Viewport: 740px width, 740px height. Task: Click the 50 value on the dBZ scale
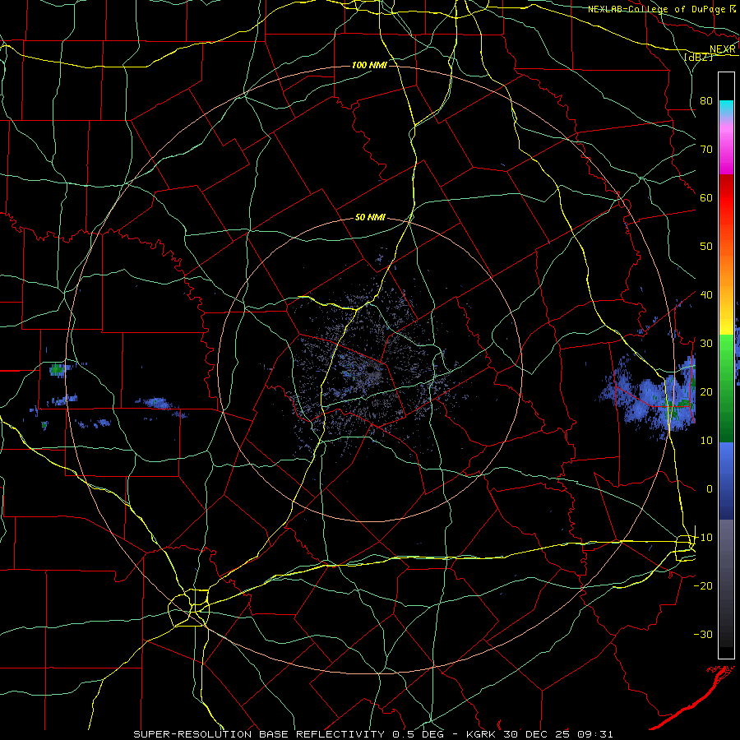click(x=706, y=247)
